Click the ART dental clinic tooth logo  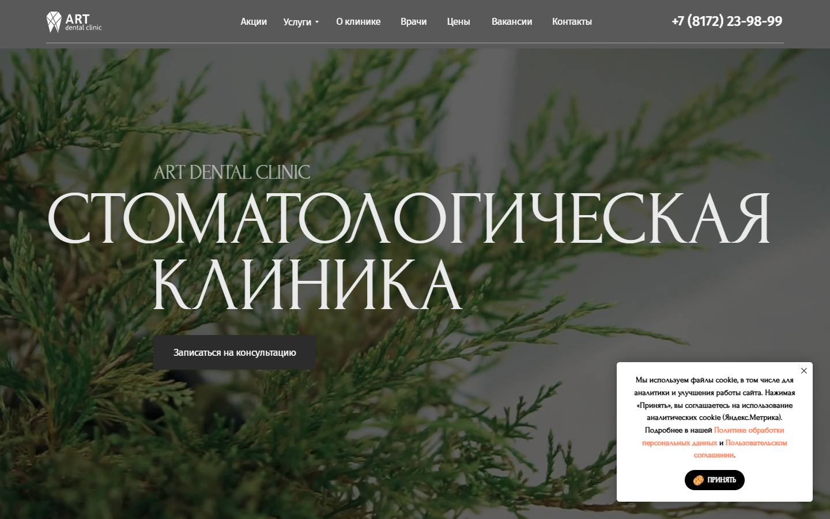pyautogui.click(x=74, y=22)
